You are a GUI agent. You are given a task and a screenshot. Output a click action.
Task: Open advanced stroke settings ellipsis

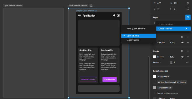pyautogui.click(x=188, y=62)
